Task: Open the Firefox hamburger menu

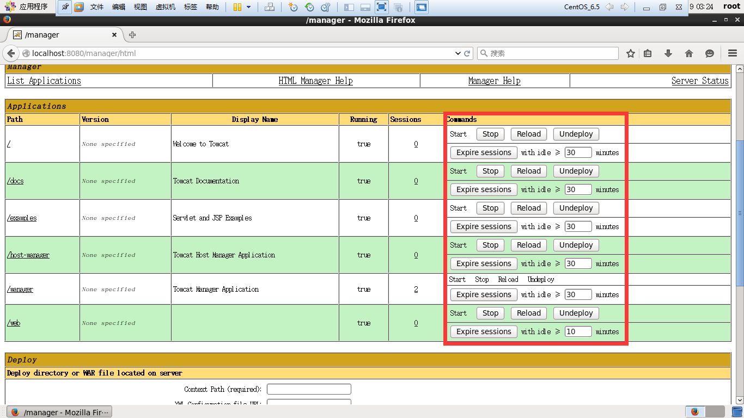Action: (733, 53)
